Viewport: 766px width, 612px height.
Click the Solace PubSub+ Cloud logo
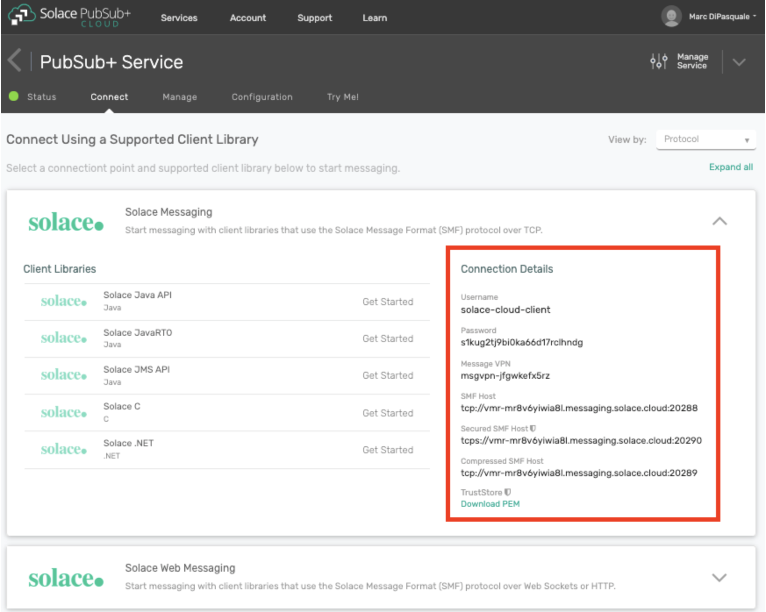(x=69, y=16)
